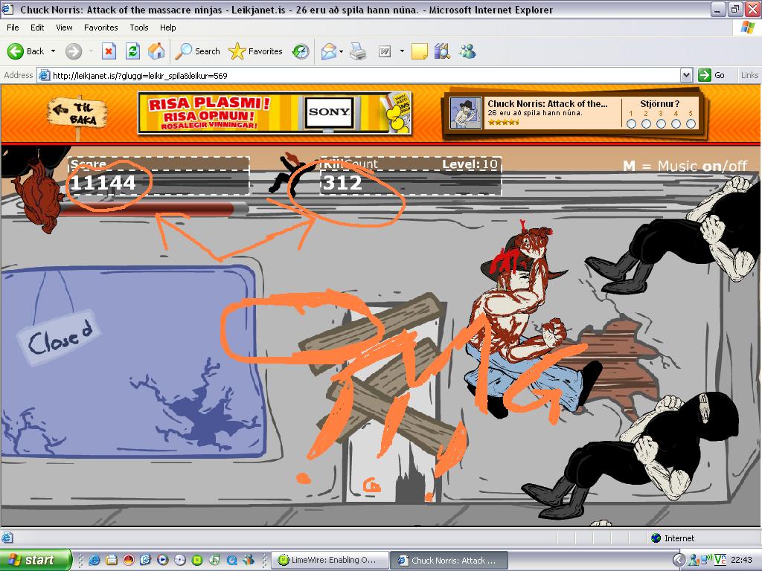The image size is (762, 571).
Task: Click the Risa Plasmi Sony banner ad
Action: (275, 113)
